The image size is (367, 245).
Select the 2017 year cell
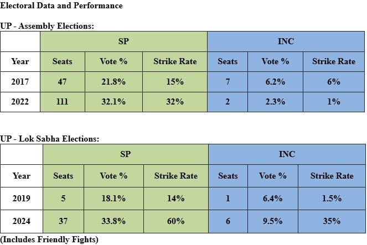(x=20, y=82)
